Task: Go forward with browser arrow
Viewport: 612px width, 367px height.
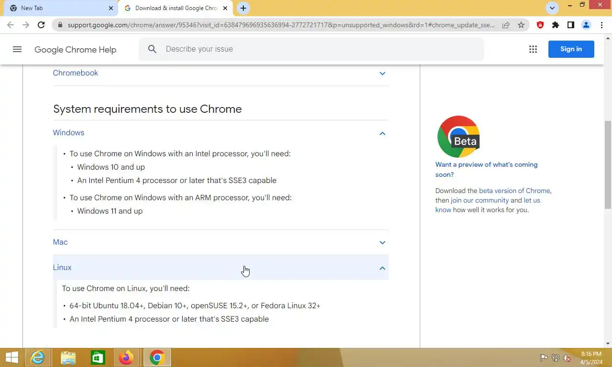Action: click(26, 25)
